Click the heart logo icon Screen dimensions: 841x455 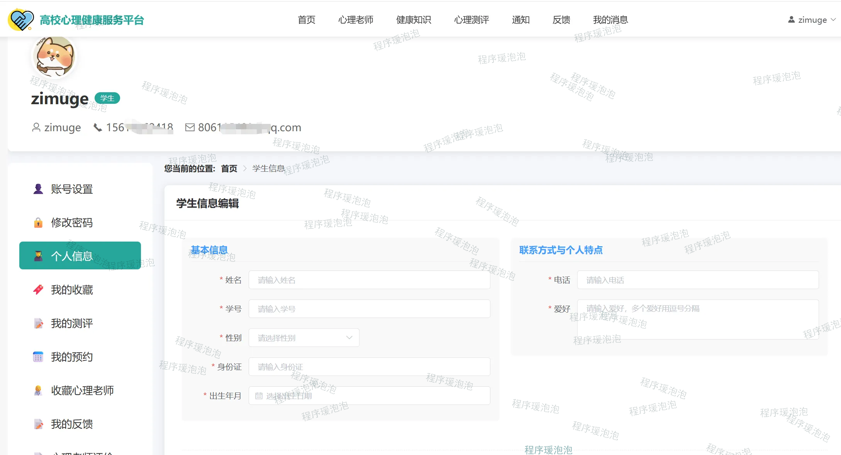pos(21,20)
